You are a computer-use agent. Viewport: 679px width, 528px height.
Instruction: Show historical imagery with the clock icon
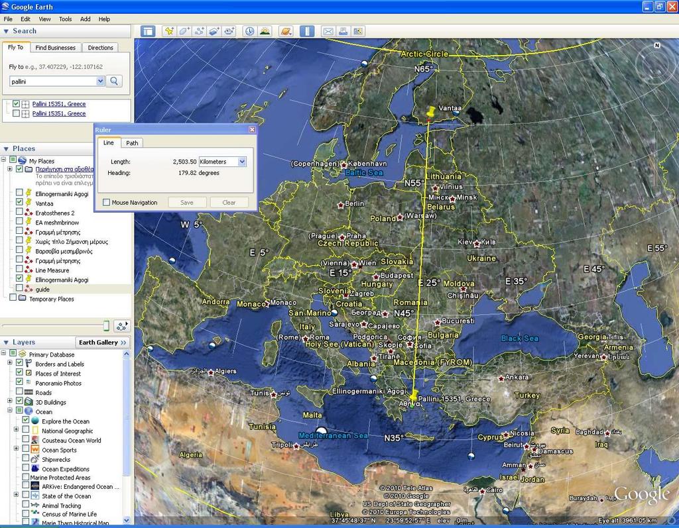250,31
